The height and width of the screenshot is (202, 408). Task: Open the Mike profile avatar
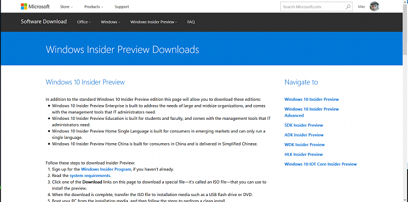tap(374, 7)
